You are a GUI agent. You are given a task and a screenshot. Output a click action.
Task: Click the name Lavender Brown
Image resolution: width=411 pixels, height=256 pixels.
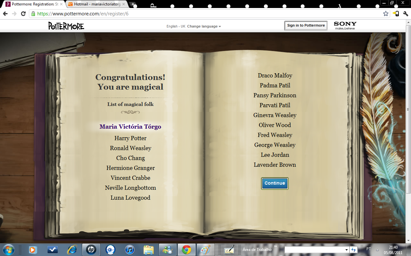(275, 165)
